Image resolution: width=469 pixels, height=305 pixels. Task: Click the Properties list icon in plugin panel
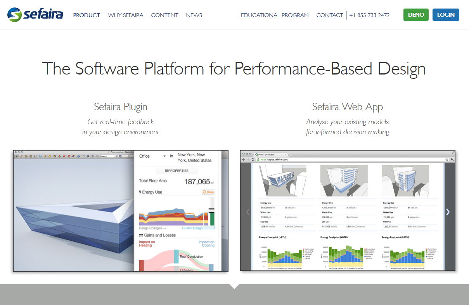(x=166, y=171)
